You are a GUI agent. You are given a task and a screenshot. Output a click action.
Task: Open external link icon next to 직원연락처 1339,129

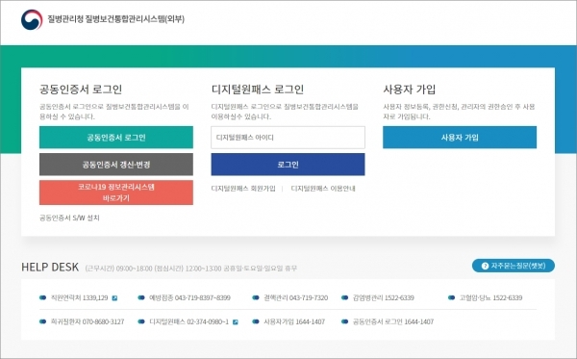pyautogui.click(x=114, y=298)
